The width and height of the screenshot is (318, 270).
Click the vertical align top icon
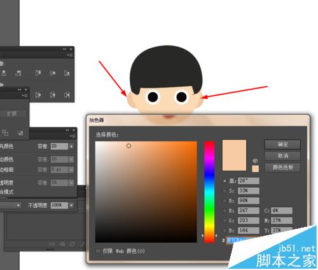pyautogui.click(x=38, y=73)
